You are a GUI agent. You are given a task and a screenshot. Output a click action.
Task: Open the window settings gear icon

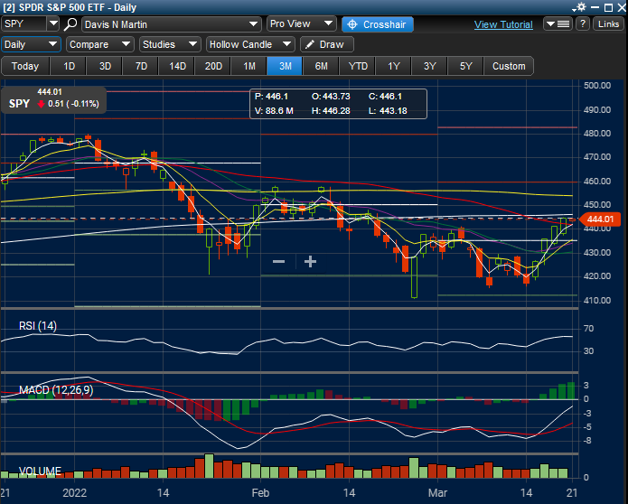[581, 7]
